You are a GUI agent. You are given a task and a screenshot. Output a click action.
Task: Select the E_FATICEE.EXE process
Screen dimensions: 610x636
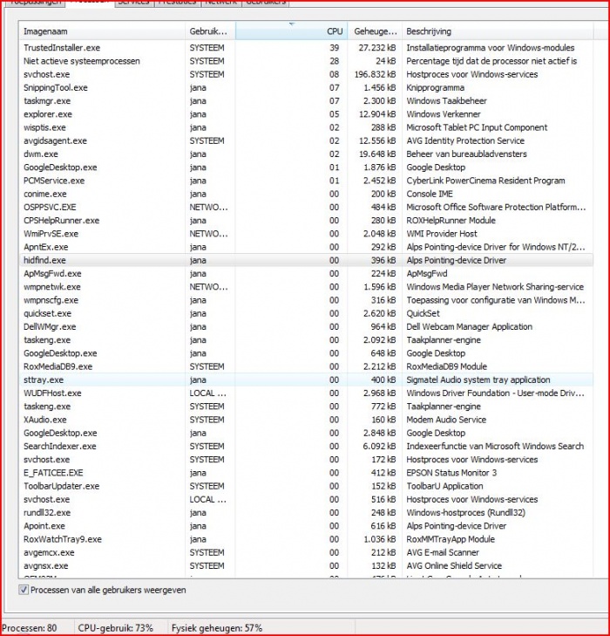(306, 473)
